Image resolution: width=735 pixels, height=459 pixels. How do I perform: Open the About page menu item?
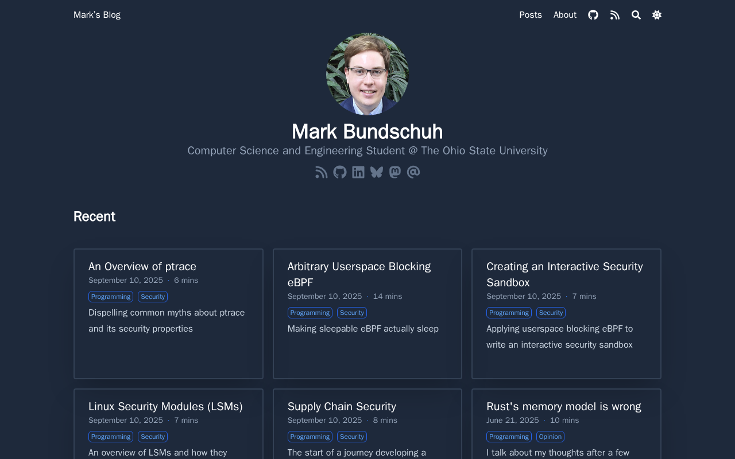point(565,15)
